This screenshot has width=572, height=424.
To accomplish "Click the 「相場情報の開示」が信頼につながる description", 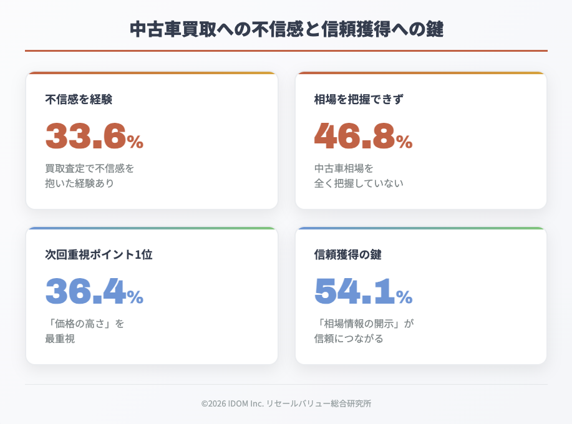I will click(364, 331).
